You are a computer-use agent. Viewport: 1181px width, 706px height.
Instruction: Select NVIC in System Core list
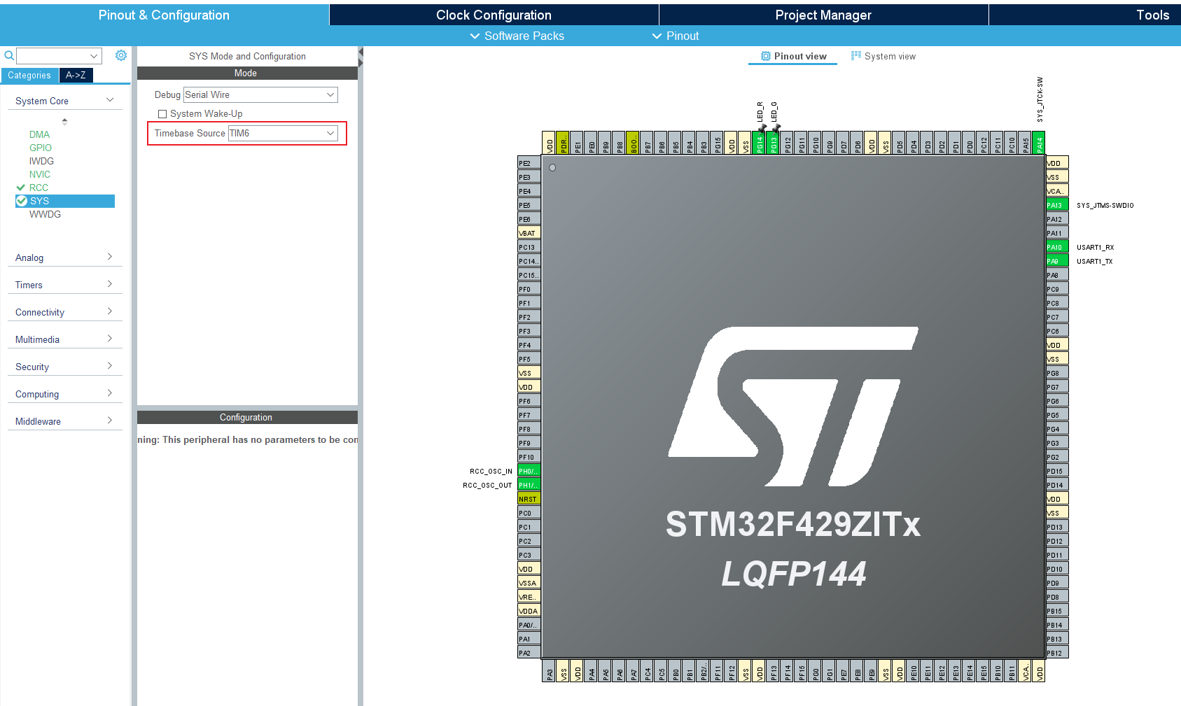click(x=40, y=174)
